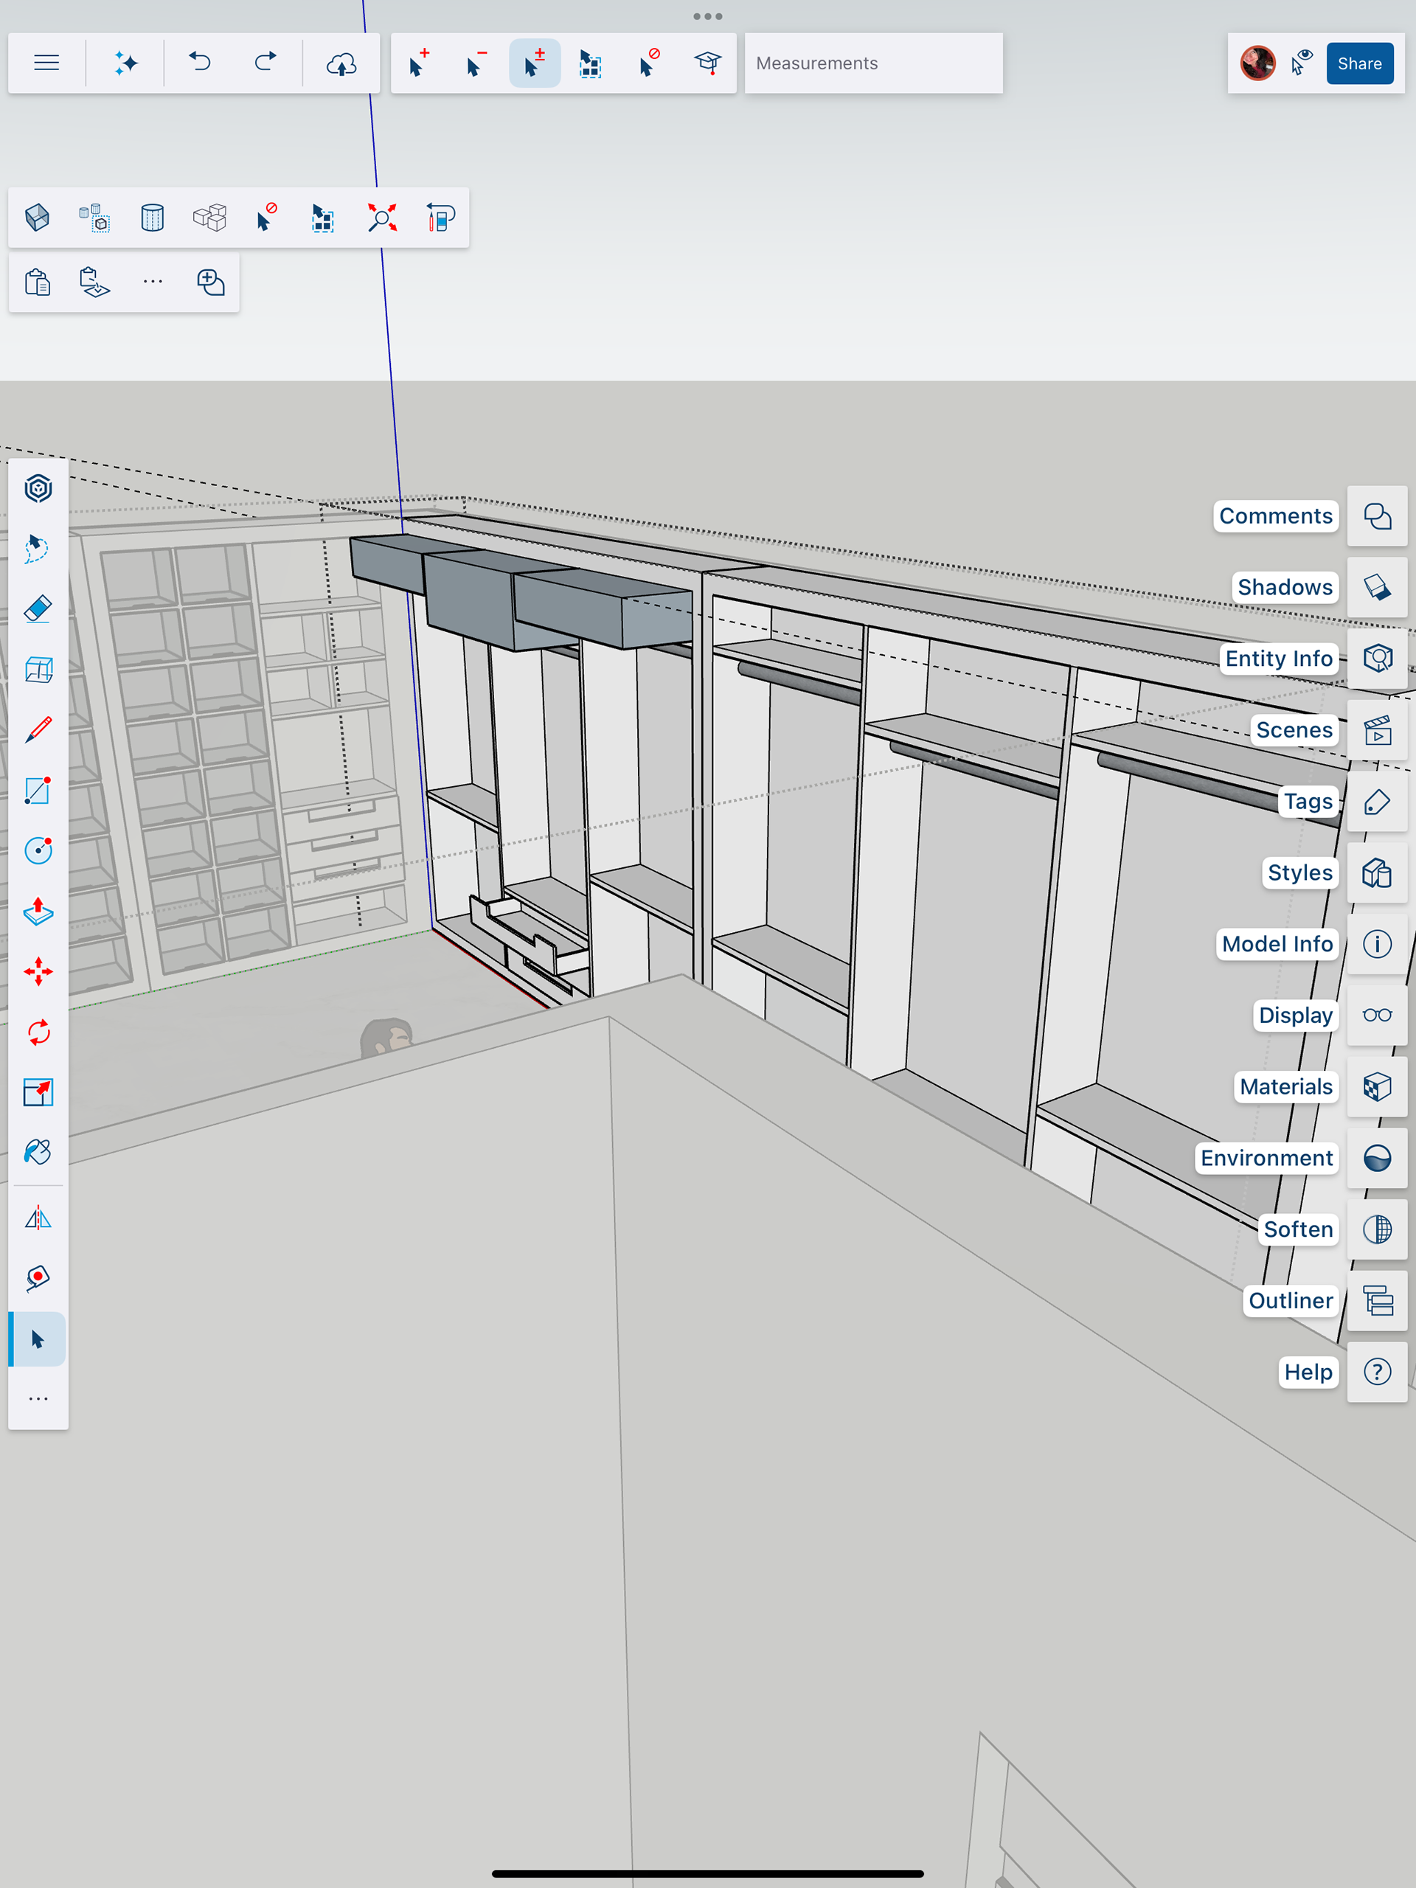1416x1888 pixels.
Task: Open the Tags panel label
Action: click(1308, 802)
